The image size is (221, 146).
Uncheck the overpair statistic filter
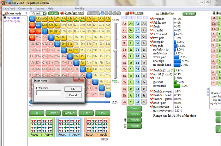pyautogui.click(x=152, y=42)
